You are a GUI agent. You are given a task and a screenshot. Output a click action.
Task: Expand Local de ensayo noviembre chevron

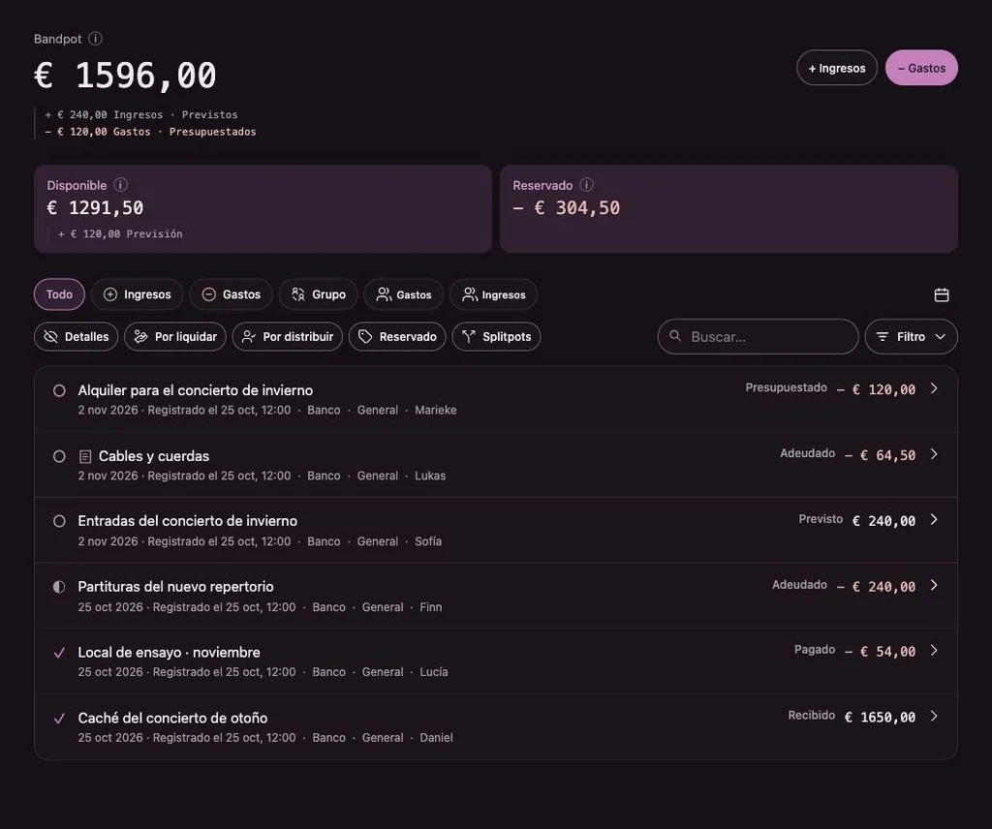coord(934,650)
